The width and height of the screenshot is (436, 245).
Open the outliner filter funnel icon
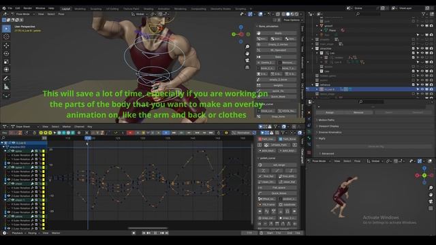tap(424, 14)
